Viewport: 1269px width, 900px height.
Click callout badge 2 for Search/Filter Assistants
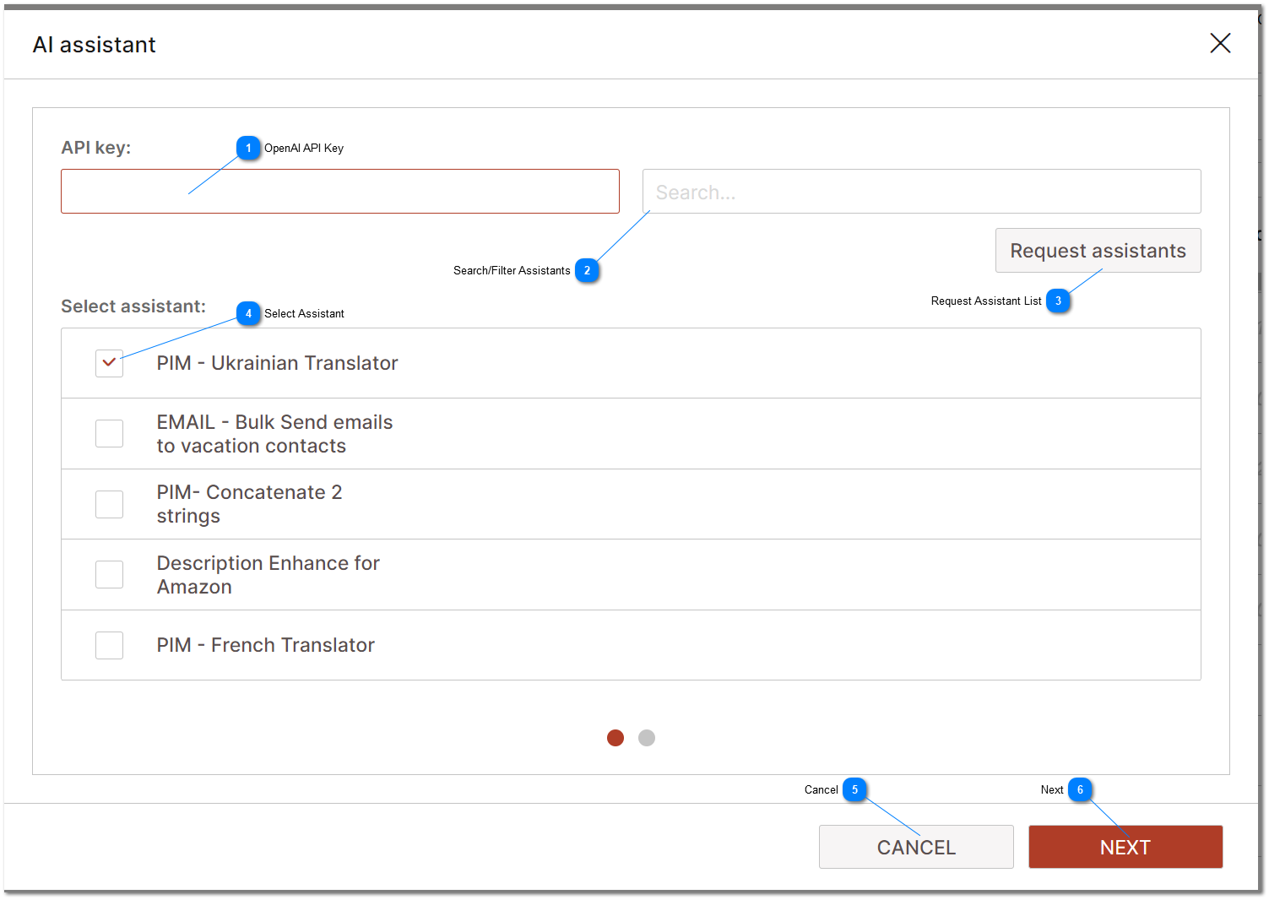[x=587, y=270]
